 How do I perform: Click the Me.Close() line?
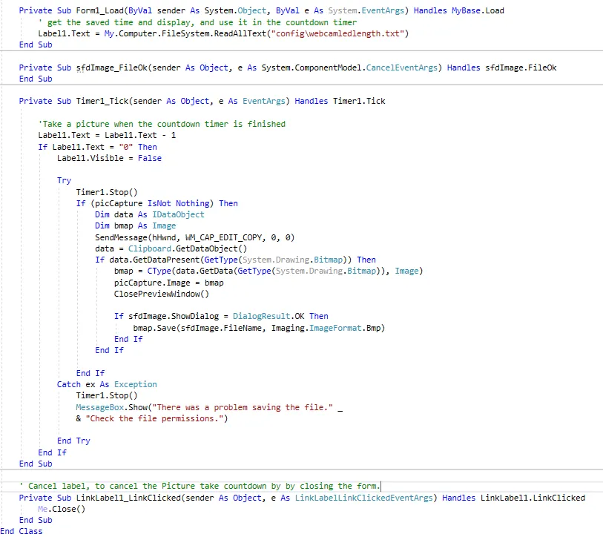pos(62,509)
